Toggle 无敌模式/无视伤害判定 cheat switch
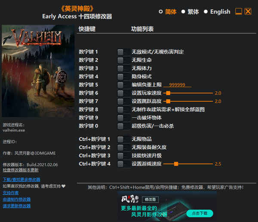The height and width of the screenshot is (222, 258). (x=123, y=52)
